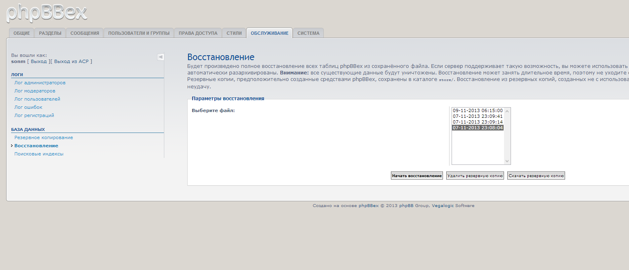The width and height of the screenshot is (629, 270).
Task: Open Поисковые индексы in the sidebar
Action: (x=39, y=154)
